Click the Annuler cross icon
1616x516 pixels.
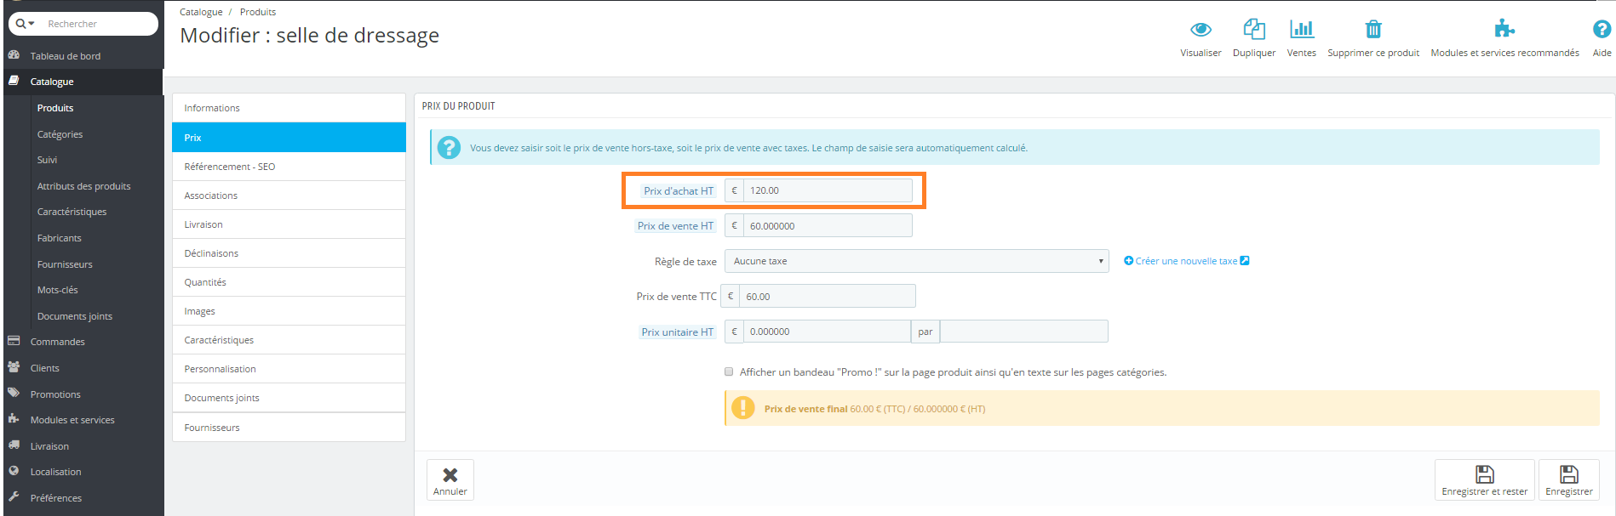(x=450, y=475)
